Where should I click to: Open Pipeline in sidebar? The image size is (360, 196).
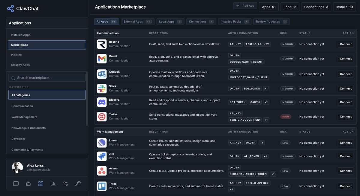47,55
